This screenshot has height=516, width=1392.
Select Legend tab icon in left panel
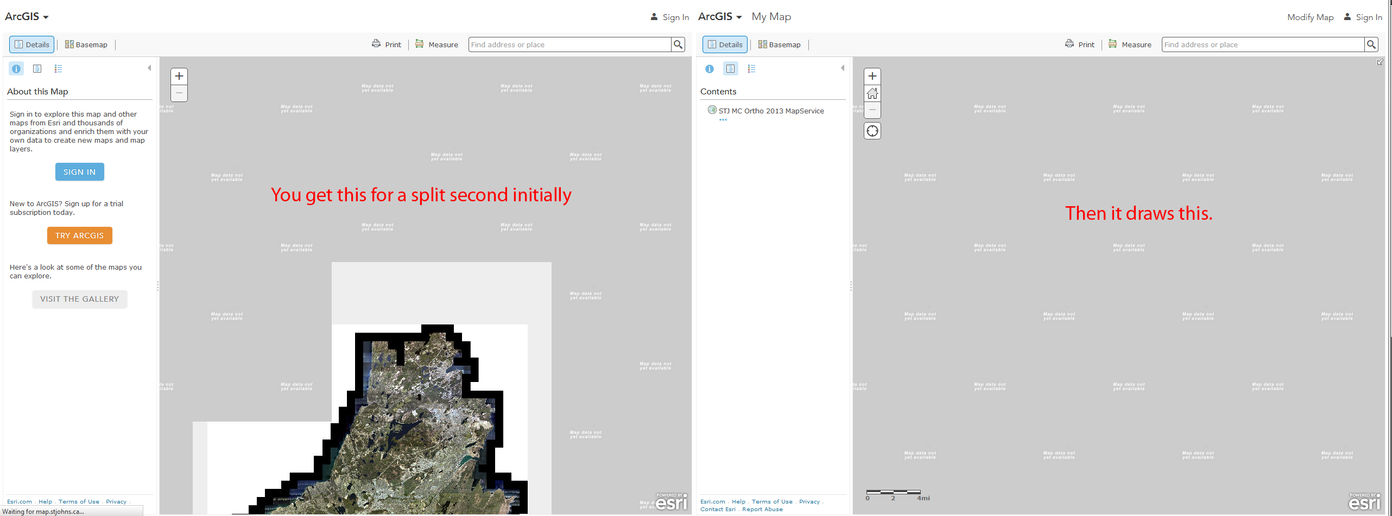pos(58,69)
